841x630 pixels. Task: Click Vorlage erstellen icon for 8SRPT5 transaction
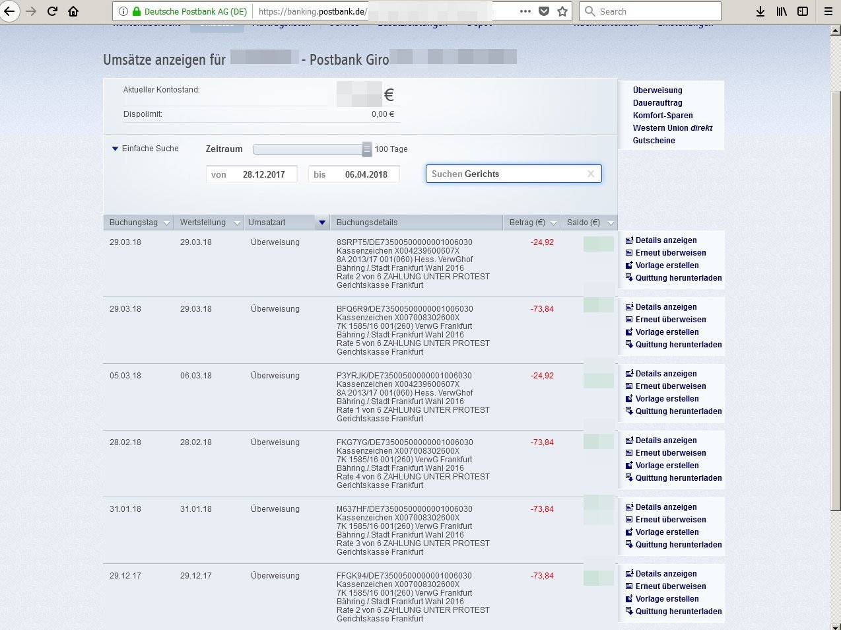(x=629, y=265)
